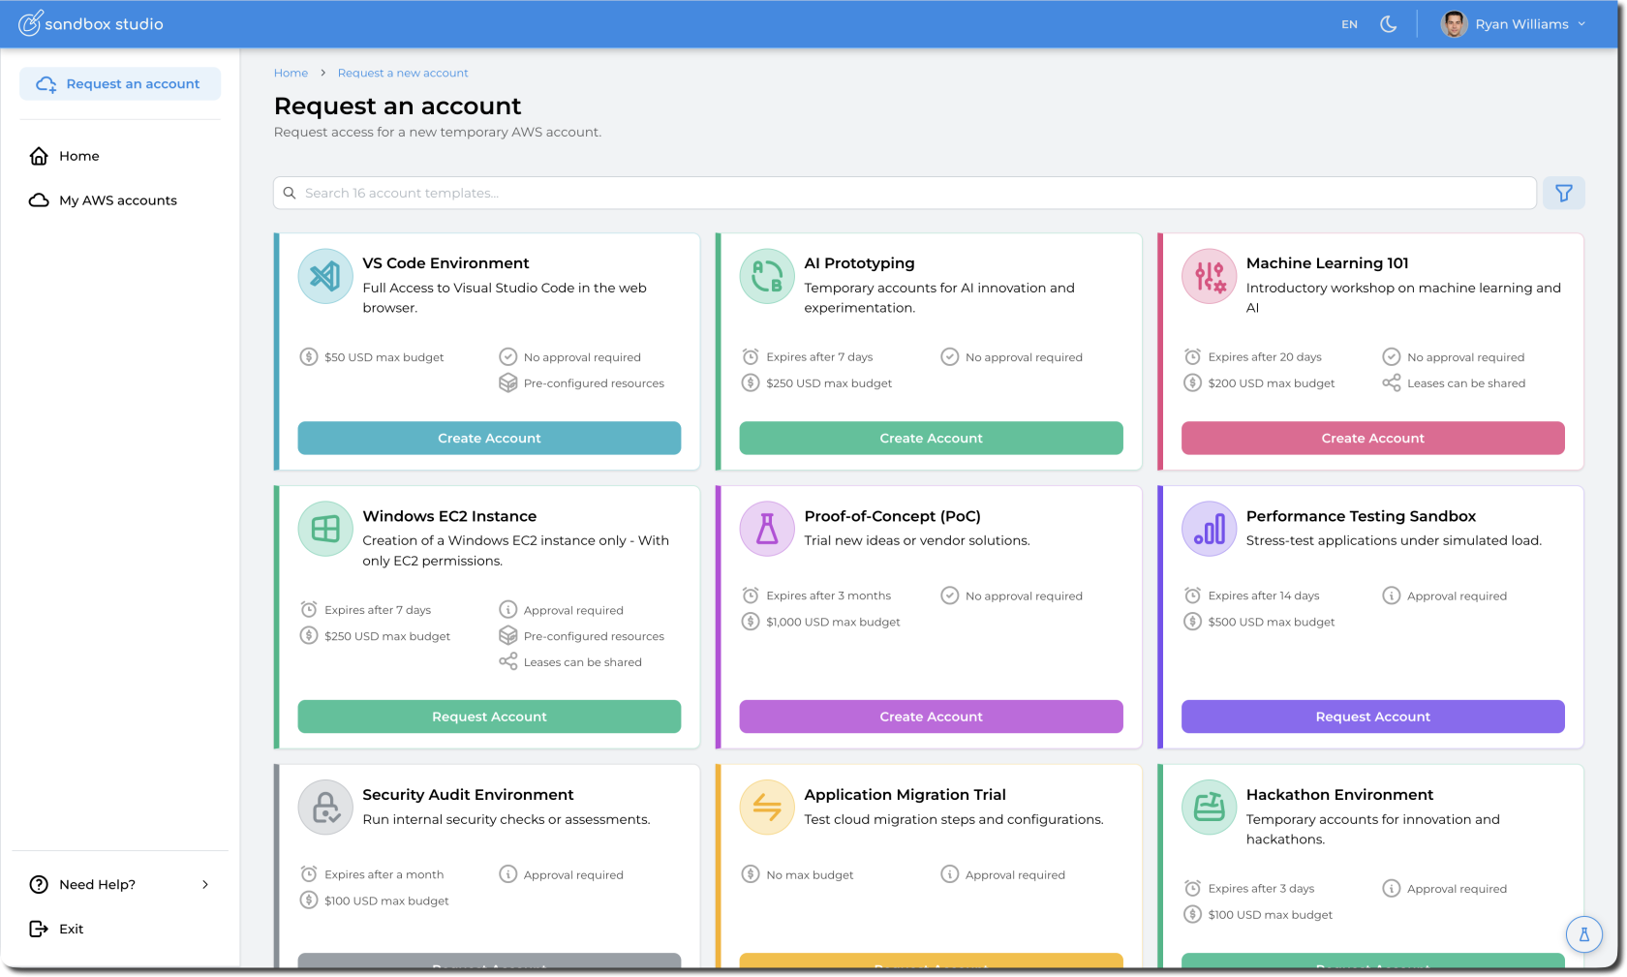
Task: Request Account for Performance Testing Sandbox
Action: (1372, 717)
